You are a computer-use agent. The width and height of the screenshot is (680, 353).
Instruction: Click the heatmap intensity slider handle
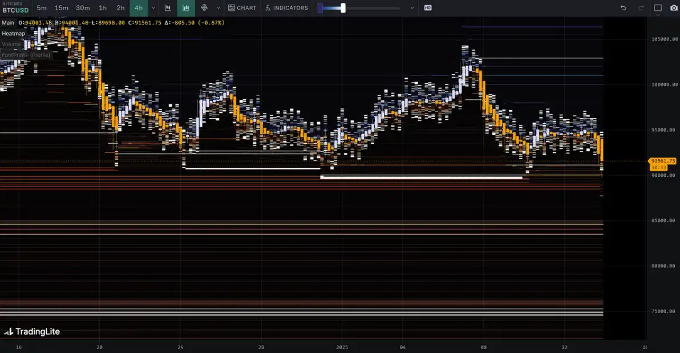point(343,8)
